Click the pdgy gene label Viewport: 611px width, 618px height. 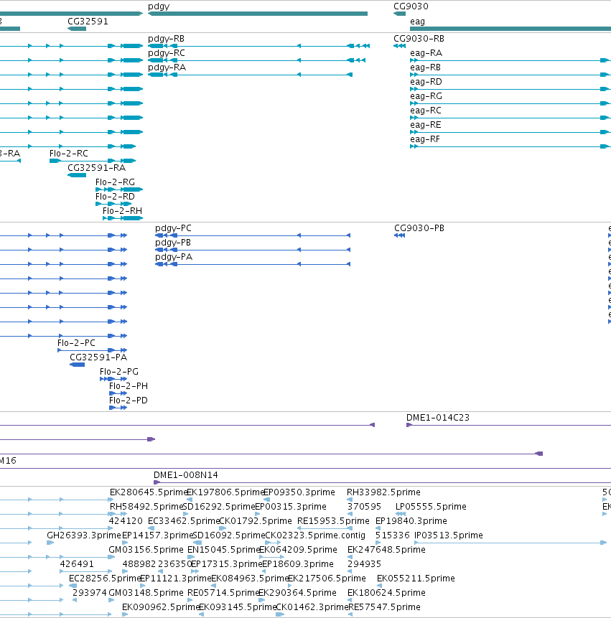[159, 6]
